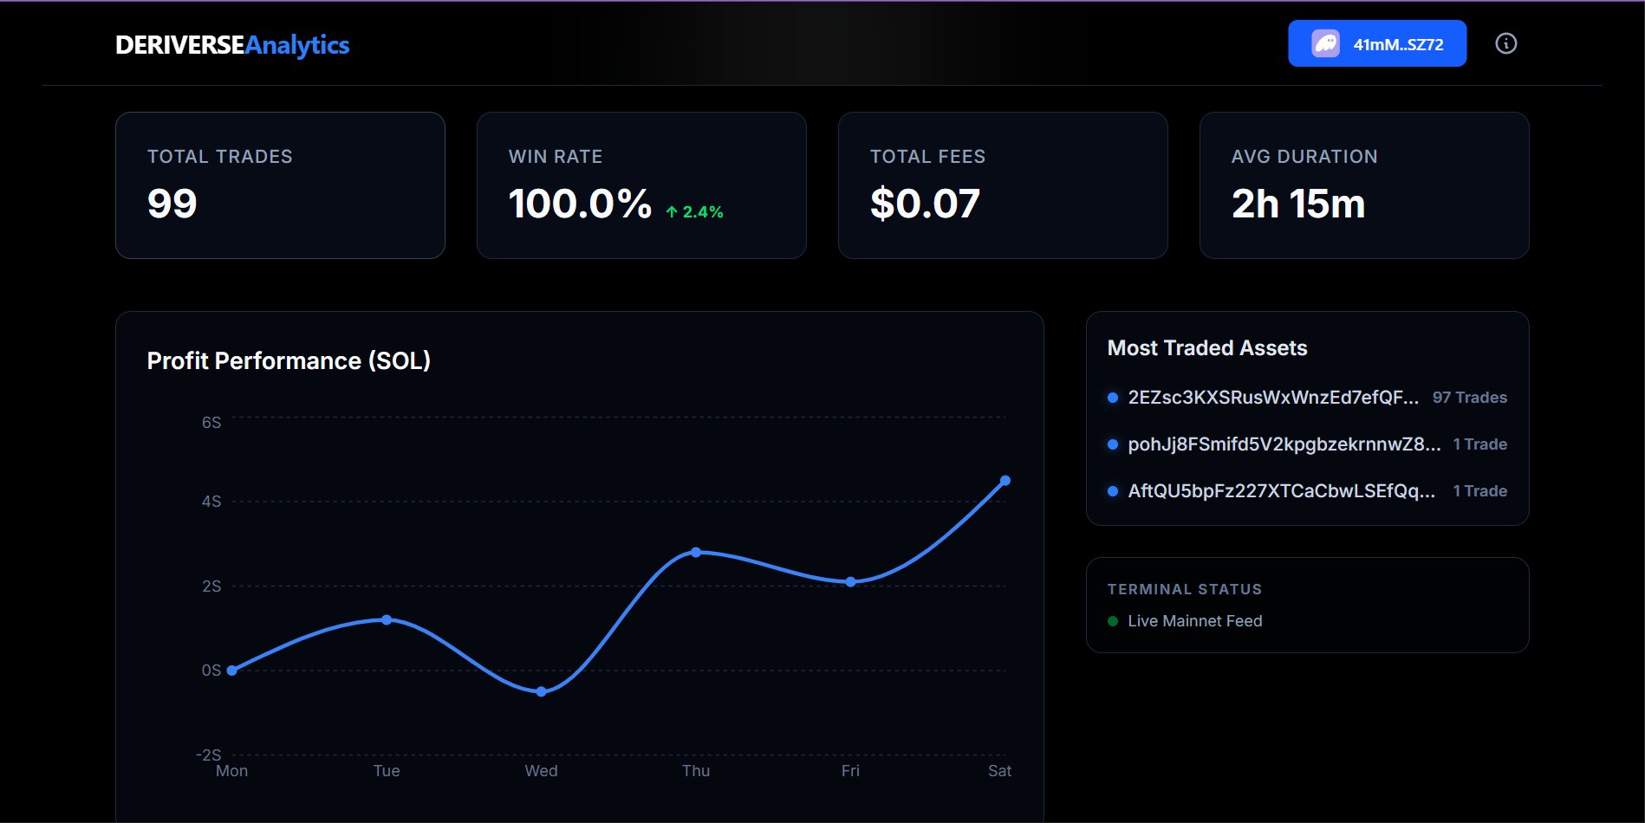Click blue bullet beside pohJj8FSmifd5V2kpgbzekrnnwZ8 asset
Screen dimensions: 1645x823
[1113, 444]
